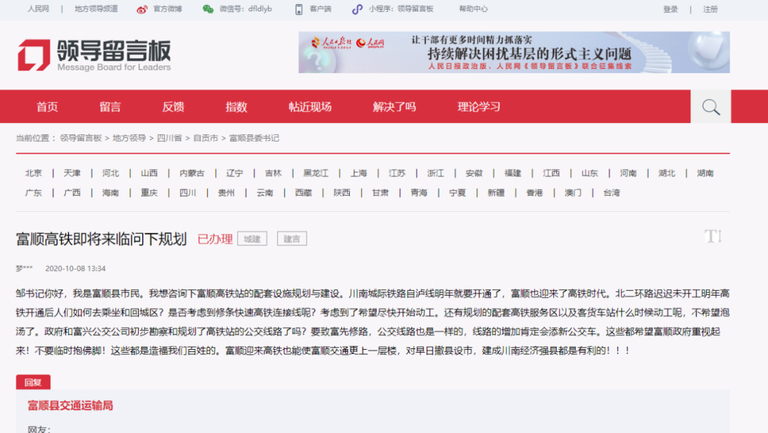Image resolution: width=768 pixels, height=433 pixels.
Task: Select 北京 in the province list
Action: click(33, 173)
